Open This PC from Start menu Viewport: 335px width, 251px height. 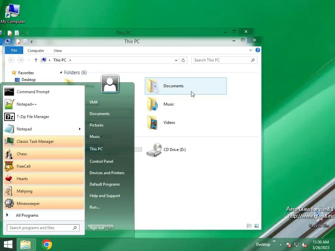coord(109,149)
